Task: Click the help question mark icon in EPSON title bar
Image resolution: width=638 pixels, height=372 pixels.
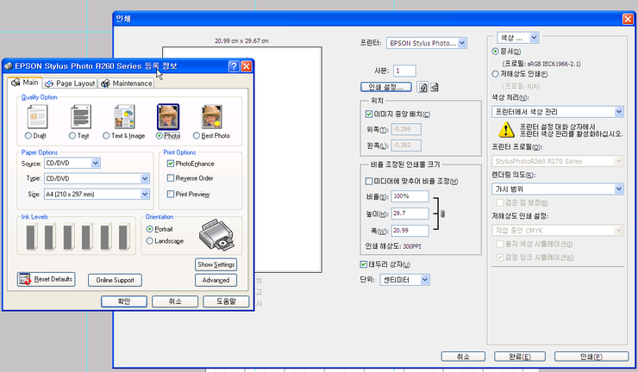Action: (x=234, y=66)
